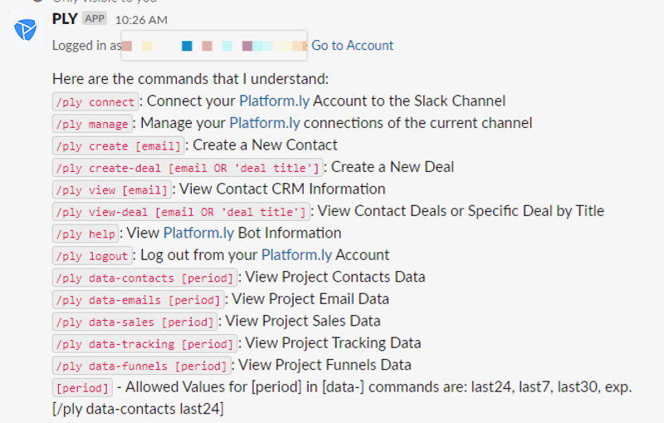This screenshot has height=423, width=664.
Task: Open Platform.ly link in the connect command line
Action: coord(275,101)
